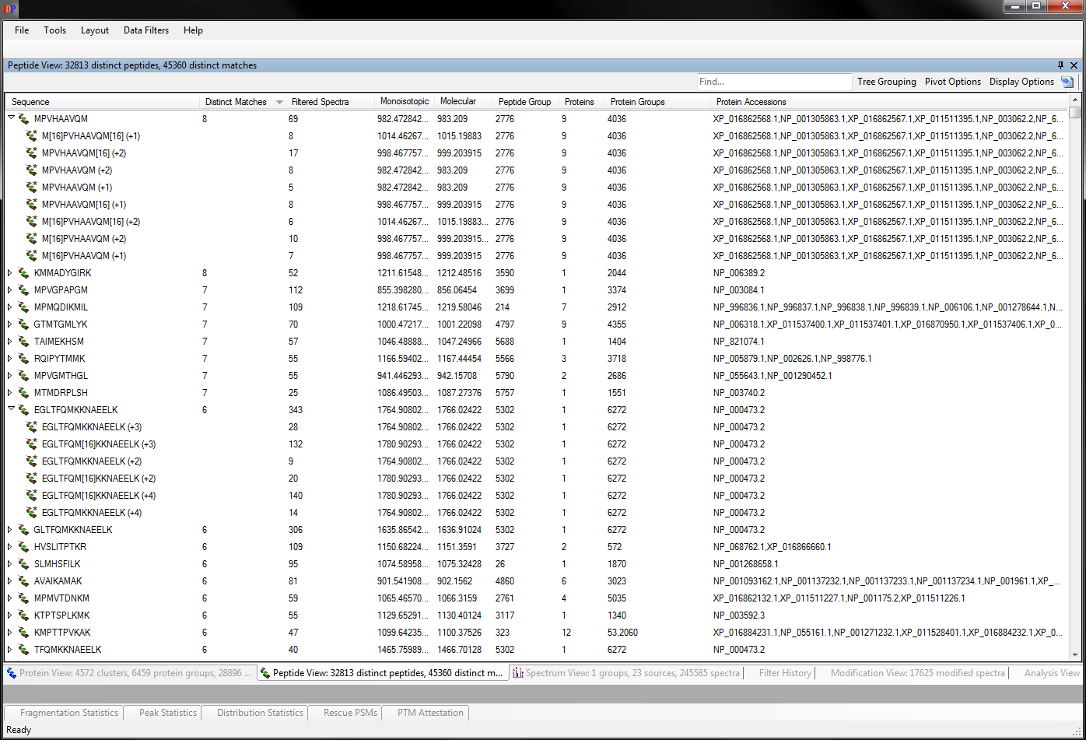Click the peptide icon of GTMTGMLYK
The height and width of the screenshot is (740, 1086).
tap(23, 324)
